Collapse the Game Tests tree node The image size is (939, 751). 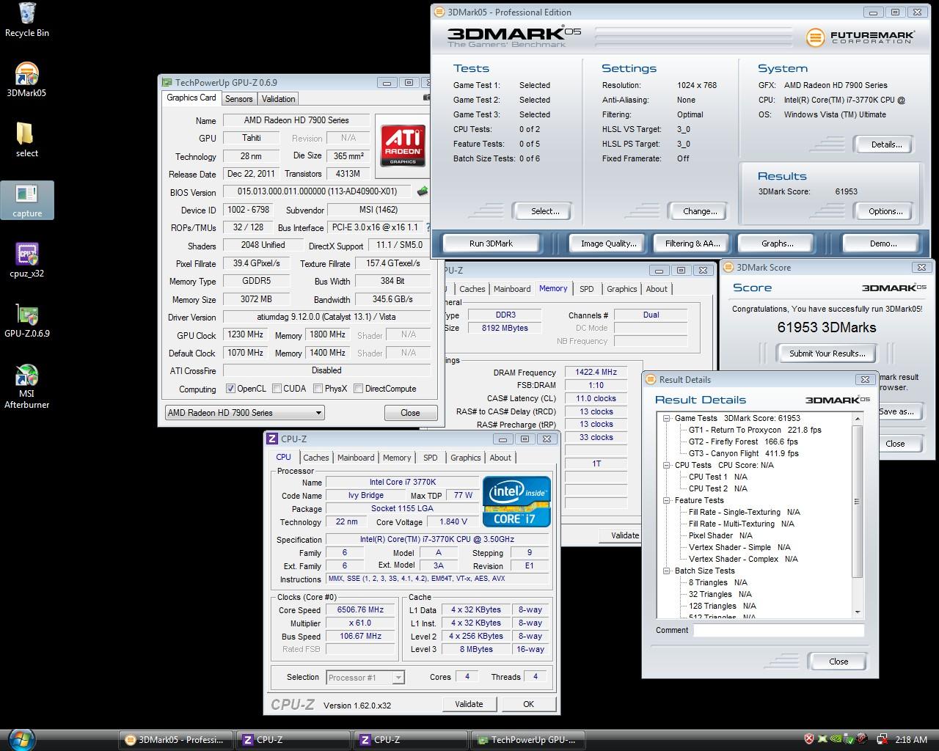(x=667, y=419)
